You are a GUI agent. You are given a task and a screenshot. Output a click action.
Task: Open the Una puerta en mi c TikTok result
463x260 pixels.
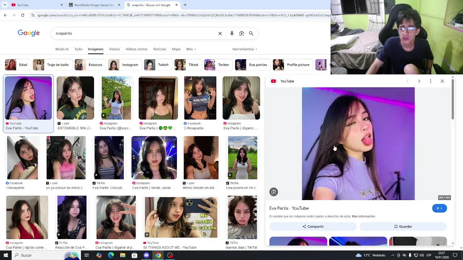tap(243, 158)
